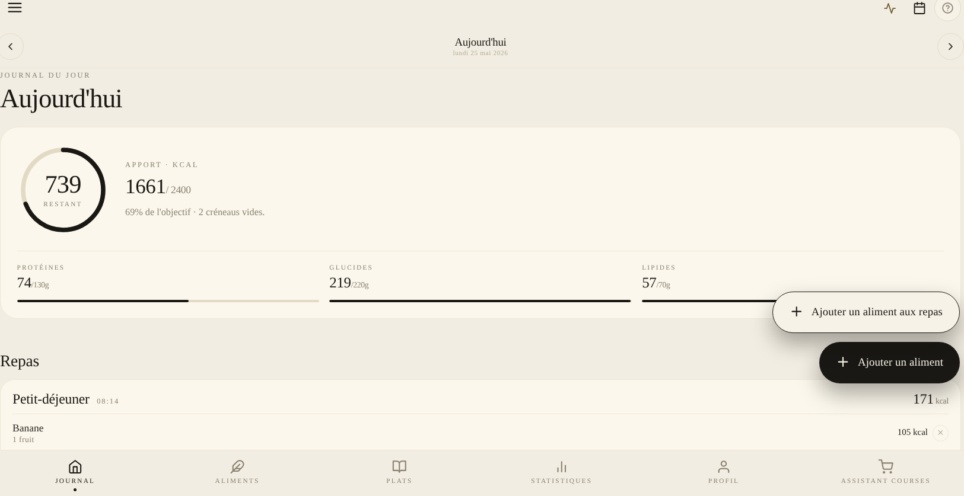The height and width of the screenshot is (496, 964).
Task: Click the dark Ajouter un aliment button
Action: pyautogui.click(x=889, y=363)
